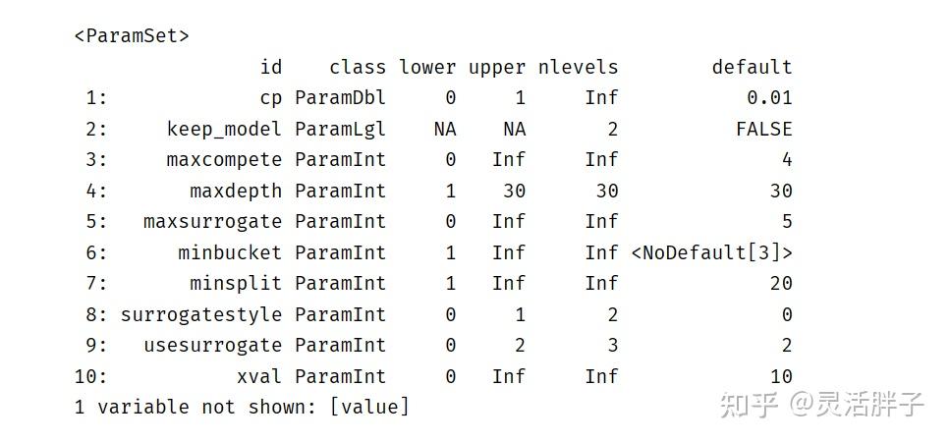The width and height of the screenshot is (949, 442).
Task: Click the 'usesurrogate' parameter id
Action: [x=213, y=346]
